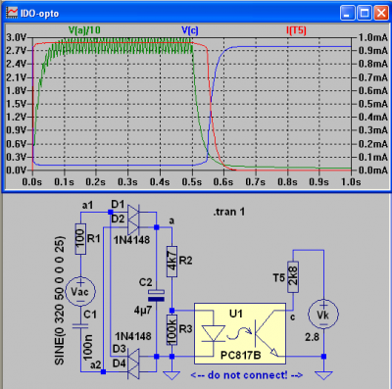
Task: Select the V(a)/10 trace label
Action: 84,30
